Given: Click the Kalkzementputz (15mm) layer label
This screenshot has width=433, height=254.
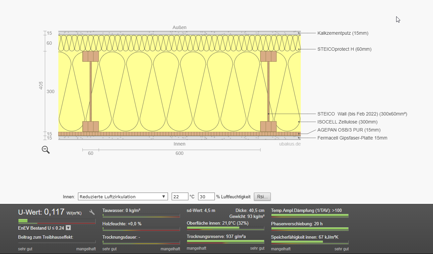Looking at the screenshot, I should pos(343,33).
